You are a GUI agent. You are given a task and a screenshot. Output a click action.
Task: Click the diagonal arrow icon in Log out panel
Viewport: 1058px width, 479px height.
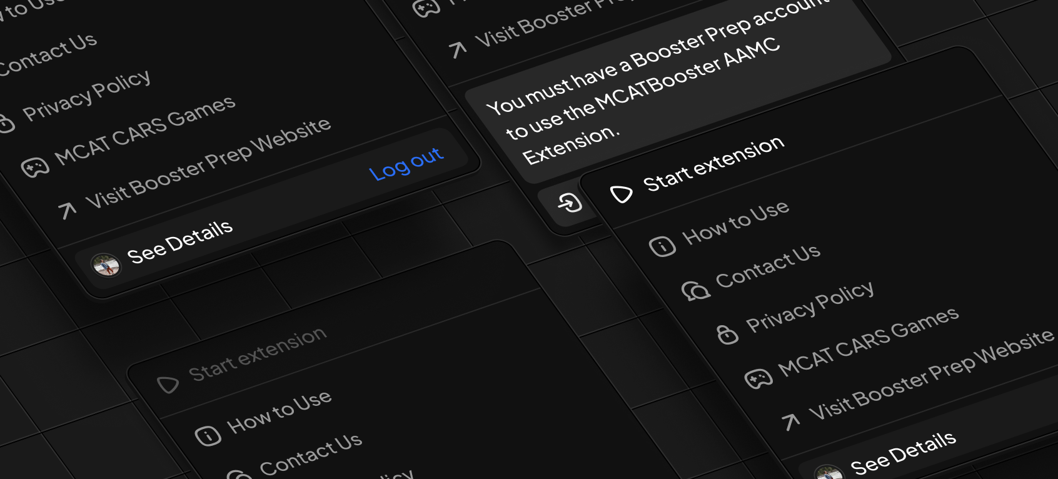[x=67, y=211]
